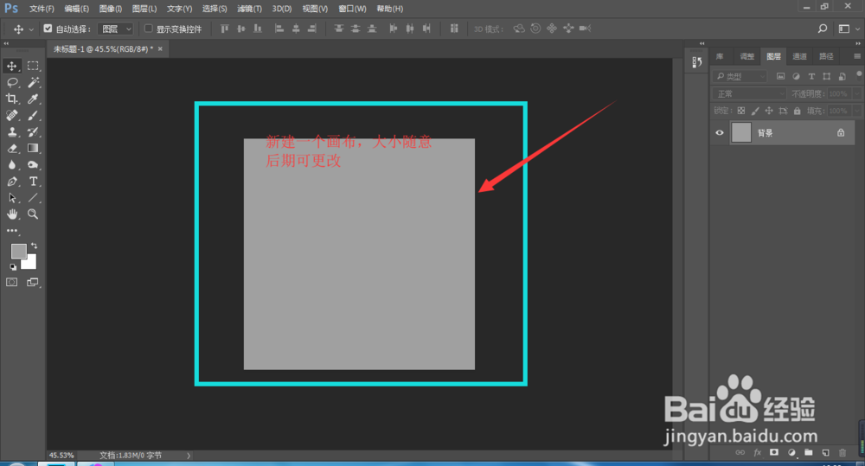The width and height of the screenshot is (865, 466).
Task: Open the 填充 slider dropdown arrow
Action: (856, 111)
